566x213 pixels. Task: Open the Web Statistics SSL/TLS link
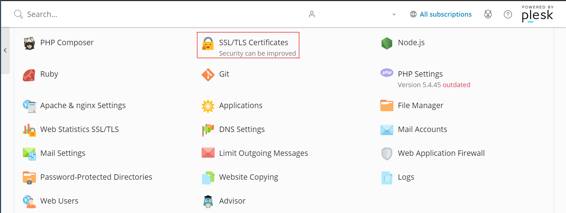click(79, 129)
